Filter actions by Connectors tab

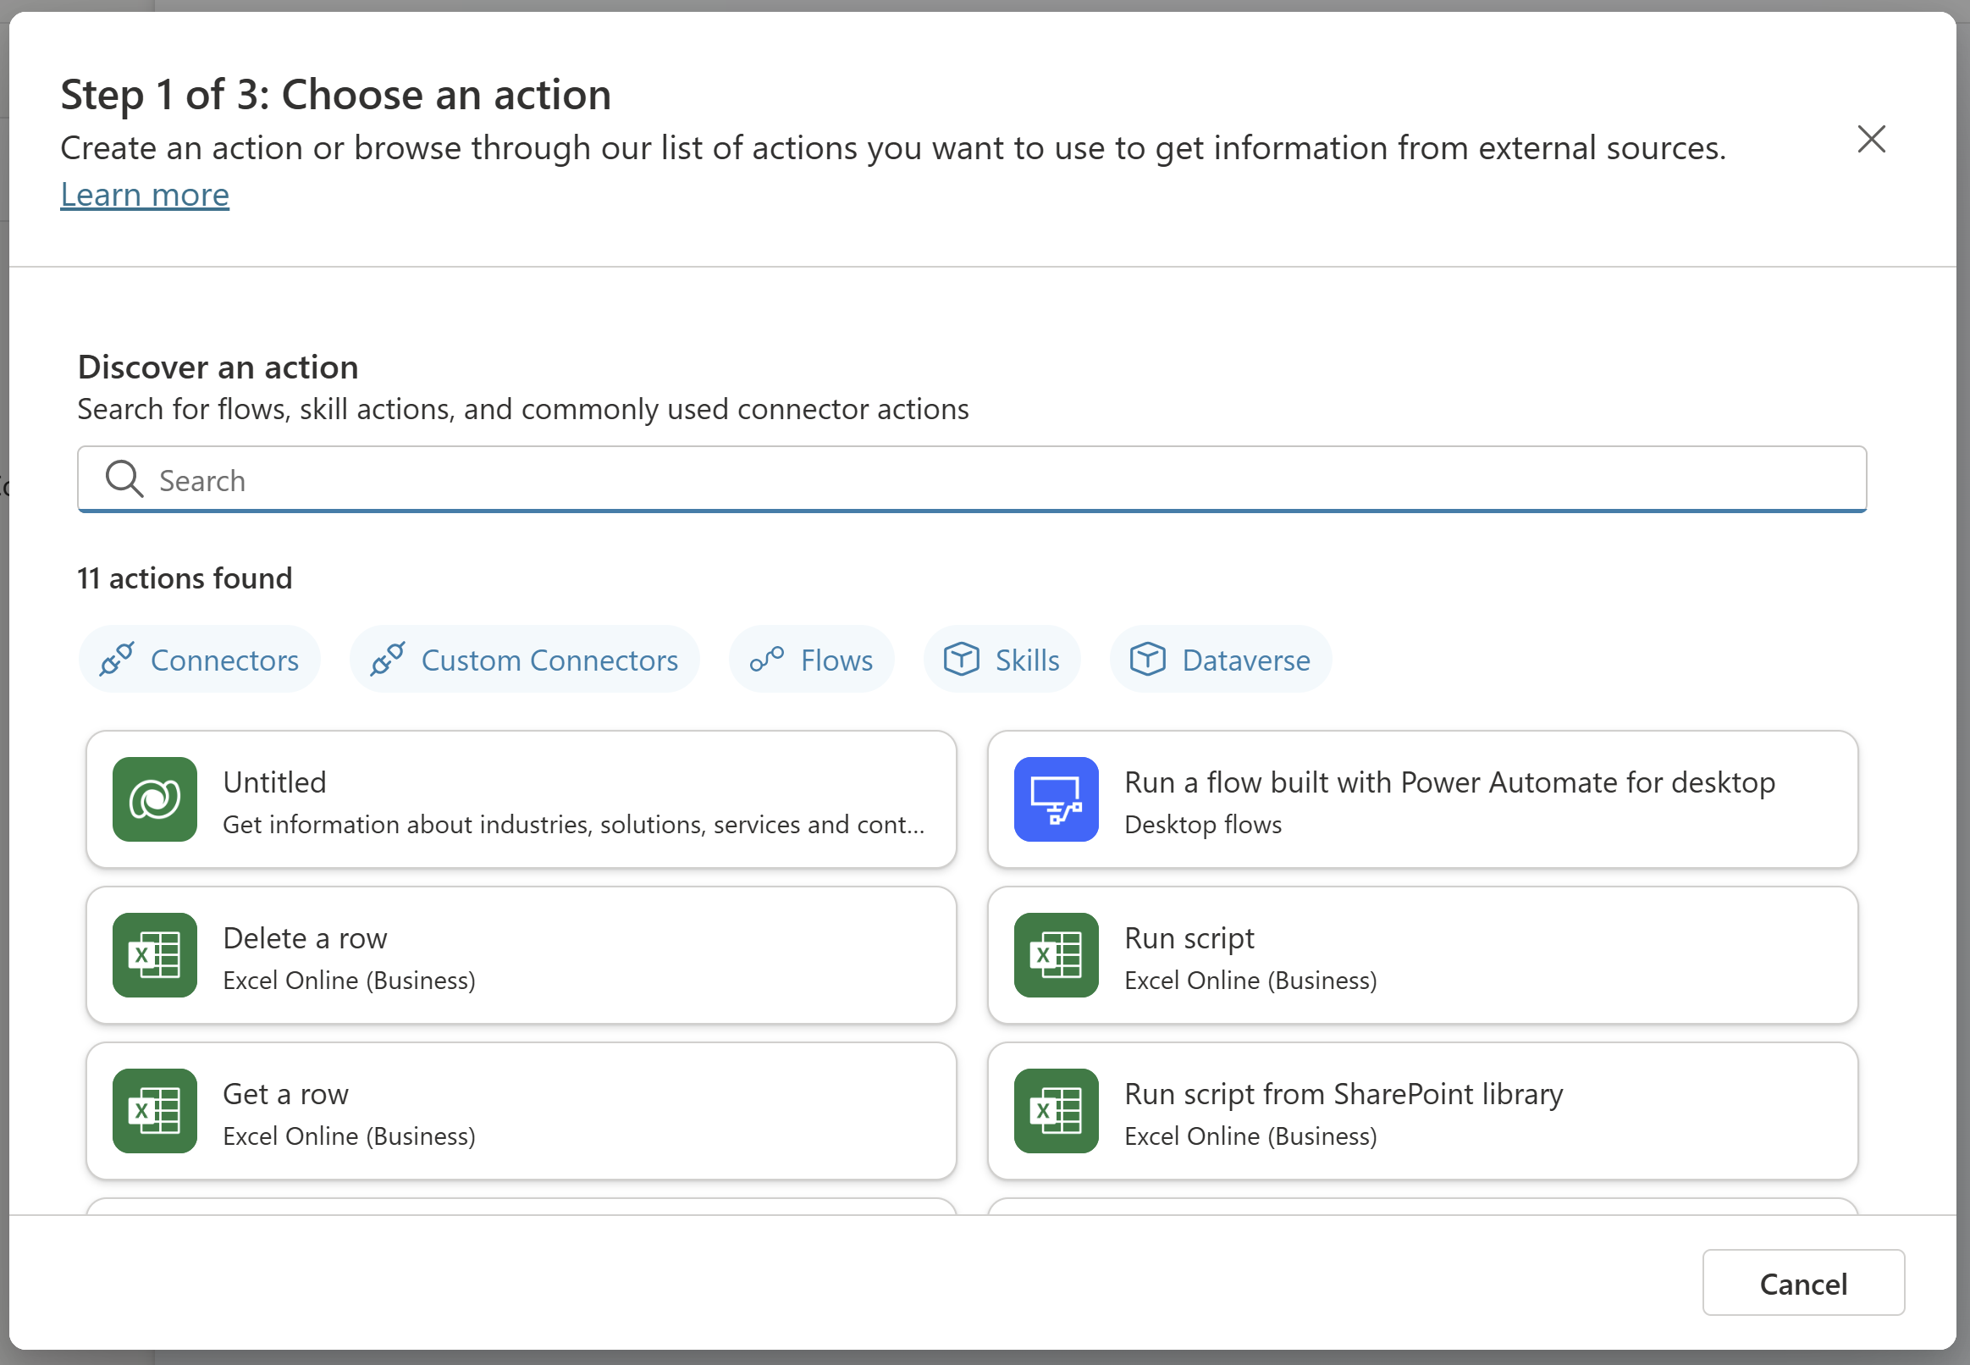(199, 659)
